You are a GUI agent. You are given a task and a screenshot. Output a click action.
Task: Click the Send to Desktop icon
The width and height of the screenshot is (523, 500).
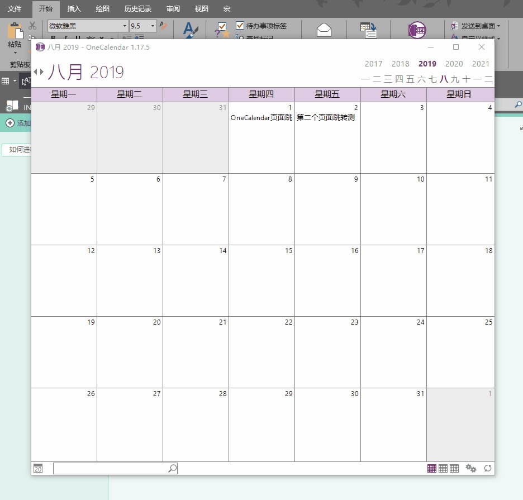point(454,26)
